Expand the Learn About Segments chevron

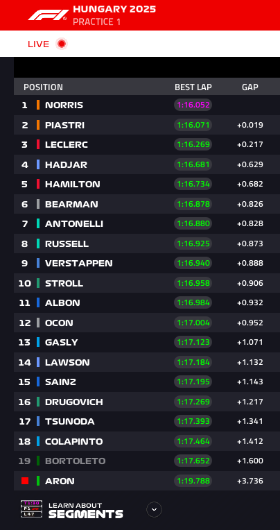(x=154, y=509)
